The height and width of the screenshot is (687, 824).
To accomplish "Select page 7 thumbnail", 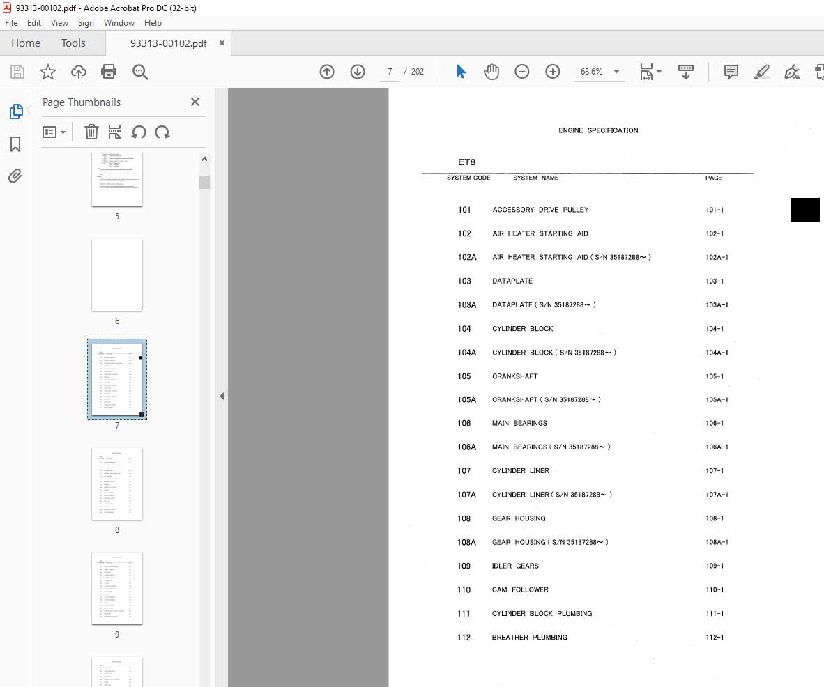I will coord(117,379).
